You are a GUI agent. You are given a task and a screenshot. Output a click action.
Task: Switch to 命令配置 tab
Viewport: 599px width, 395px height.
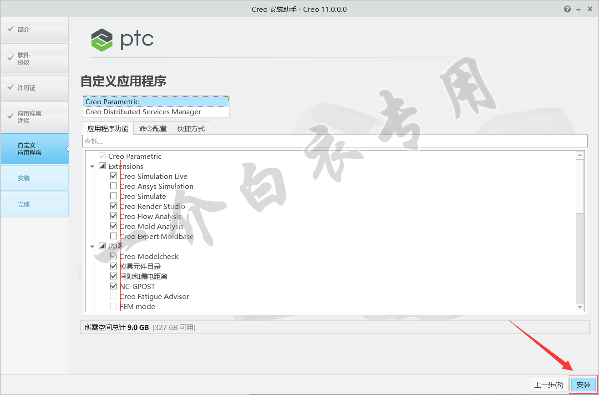click(153, 129)
